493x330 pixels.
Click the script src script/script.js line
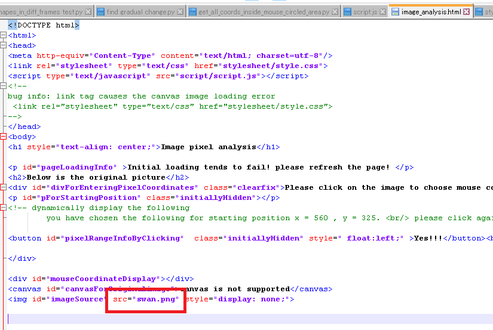click(158, 76)
